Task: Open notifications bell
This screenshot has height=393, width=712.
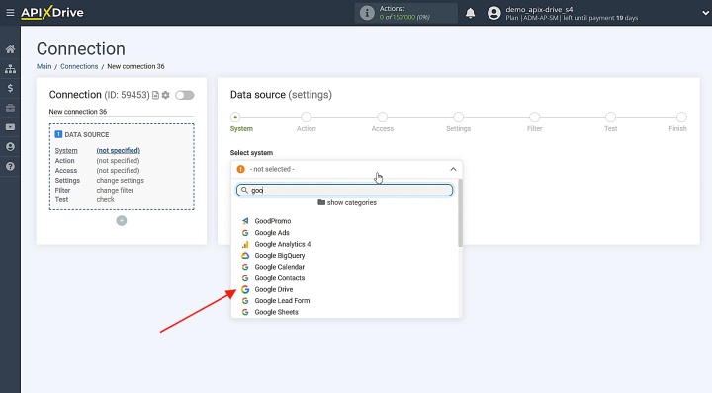Action: (x=471, y=13)
